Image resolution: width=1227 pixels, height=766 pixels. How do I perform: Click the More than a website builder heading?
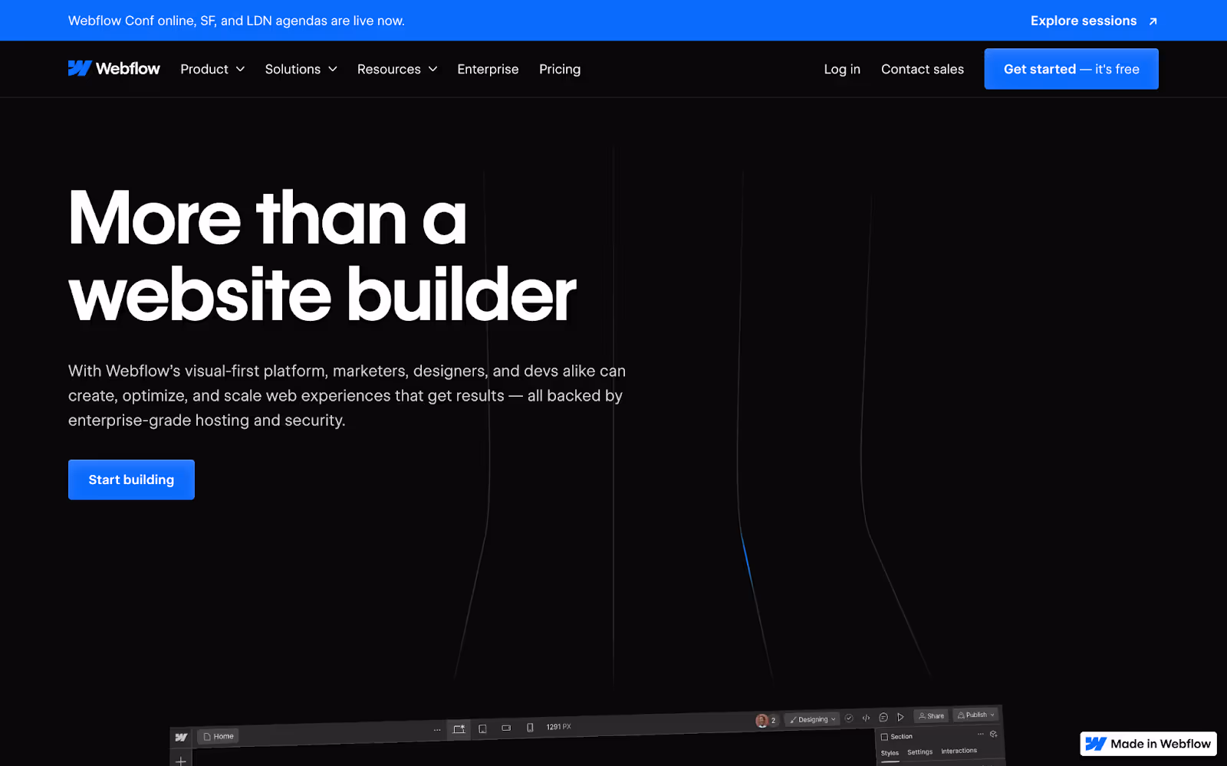tap(322, 257)
